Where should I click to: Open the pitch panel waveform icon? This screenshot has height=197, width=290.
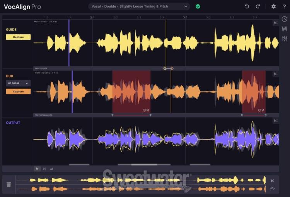pyautogui.click(x=285, y=29)
